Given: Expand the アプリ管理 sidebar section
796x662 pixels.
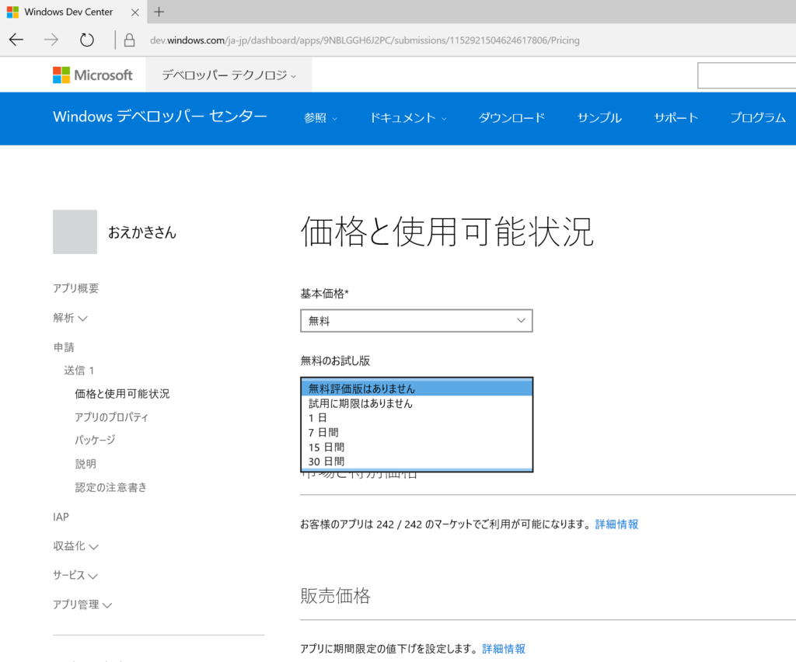Looking at the screenshot, I should [x=82, y=605].
